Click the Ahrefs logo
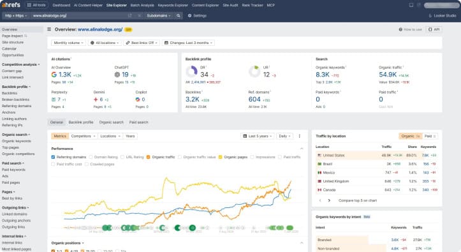The height and width of the screenshot is (252, 461). click(x=11, y=5)
